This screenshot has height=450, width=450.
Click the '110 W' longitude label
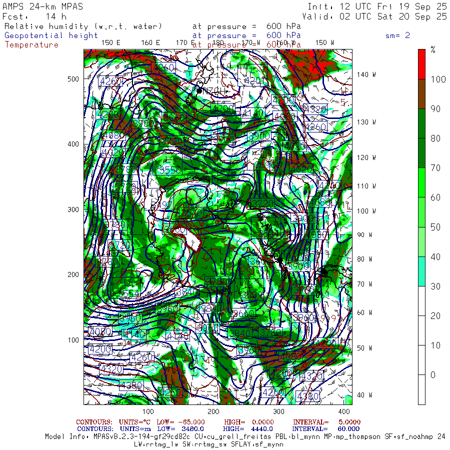366,186
